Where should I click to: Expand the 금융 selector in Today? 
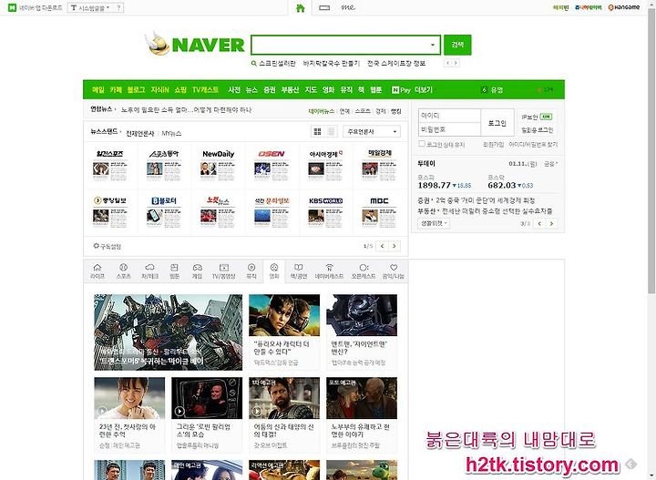(550, 164)
